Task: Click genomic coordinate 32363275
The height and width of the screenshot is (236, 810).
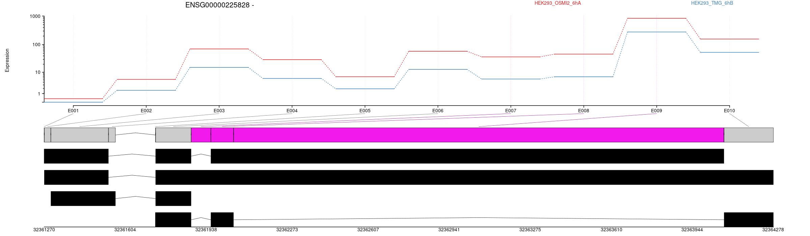Action: pos(530,230)
